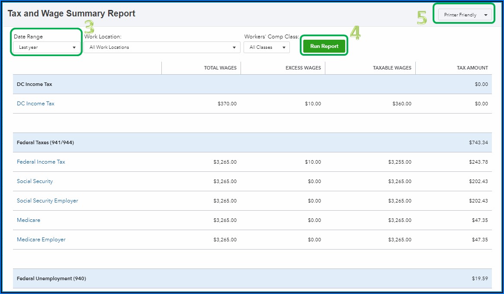Click the Tax Amount column header
Viewport: 504px width, 294px height.
pos(472,68)
